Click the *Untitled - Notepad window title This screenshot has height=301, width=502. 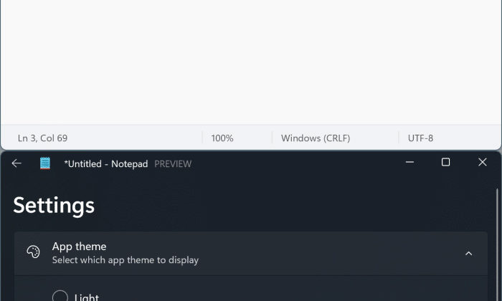tap(106, 164)
